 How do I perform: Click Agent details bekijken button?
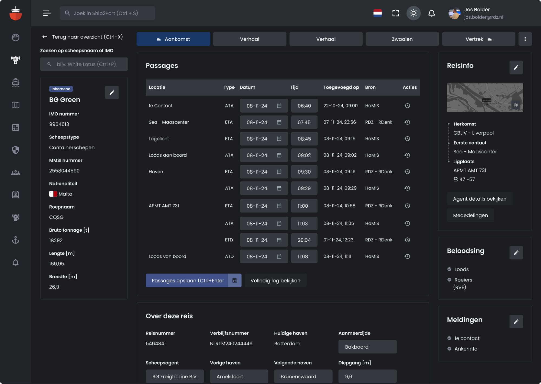[x=479, y=199]
